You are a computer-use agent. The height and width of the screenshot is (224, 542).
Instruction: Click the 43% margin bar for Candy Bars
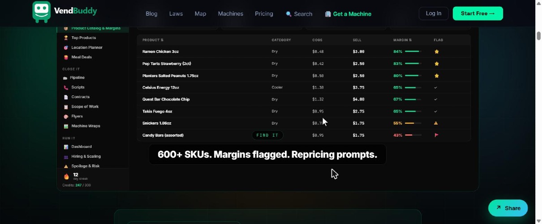coord(413,135)
